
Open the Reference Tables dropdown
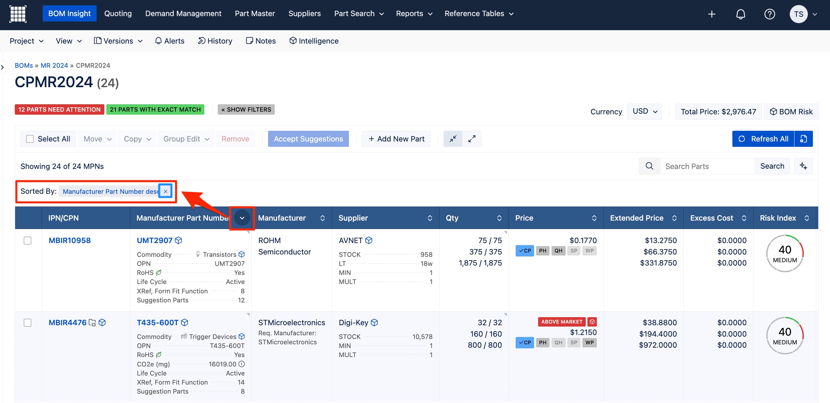479,14
